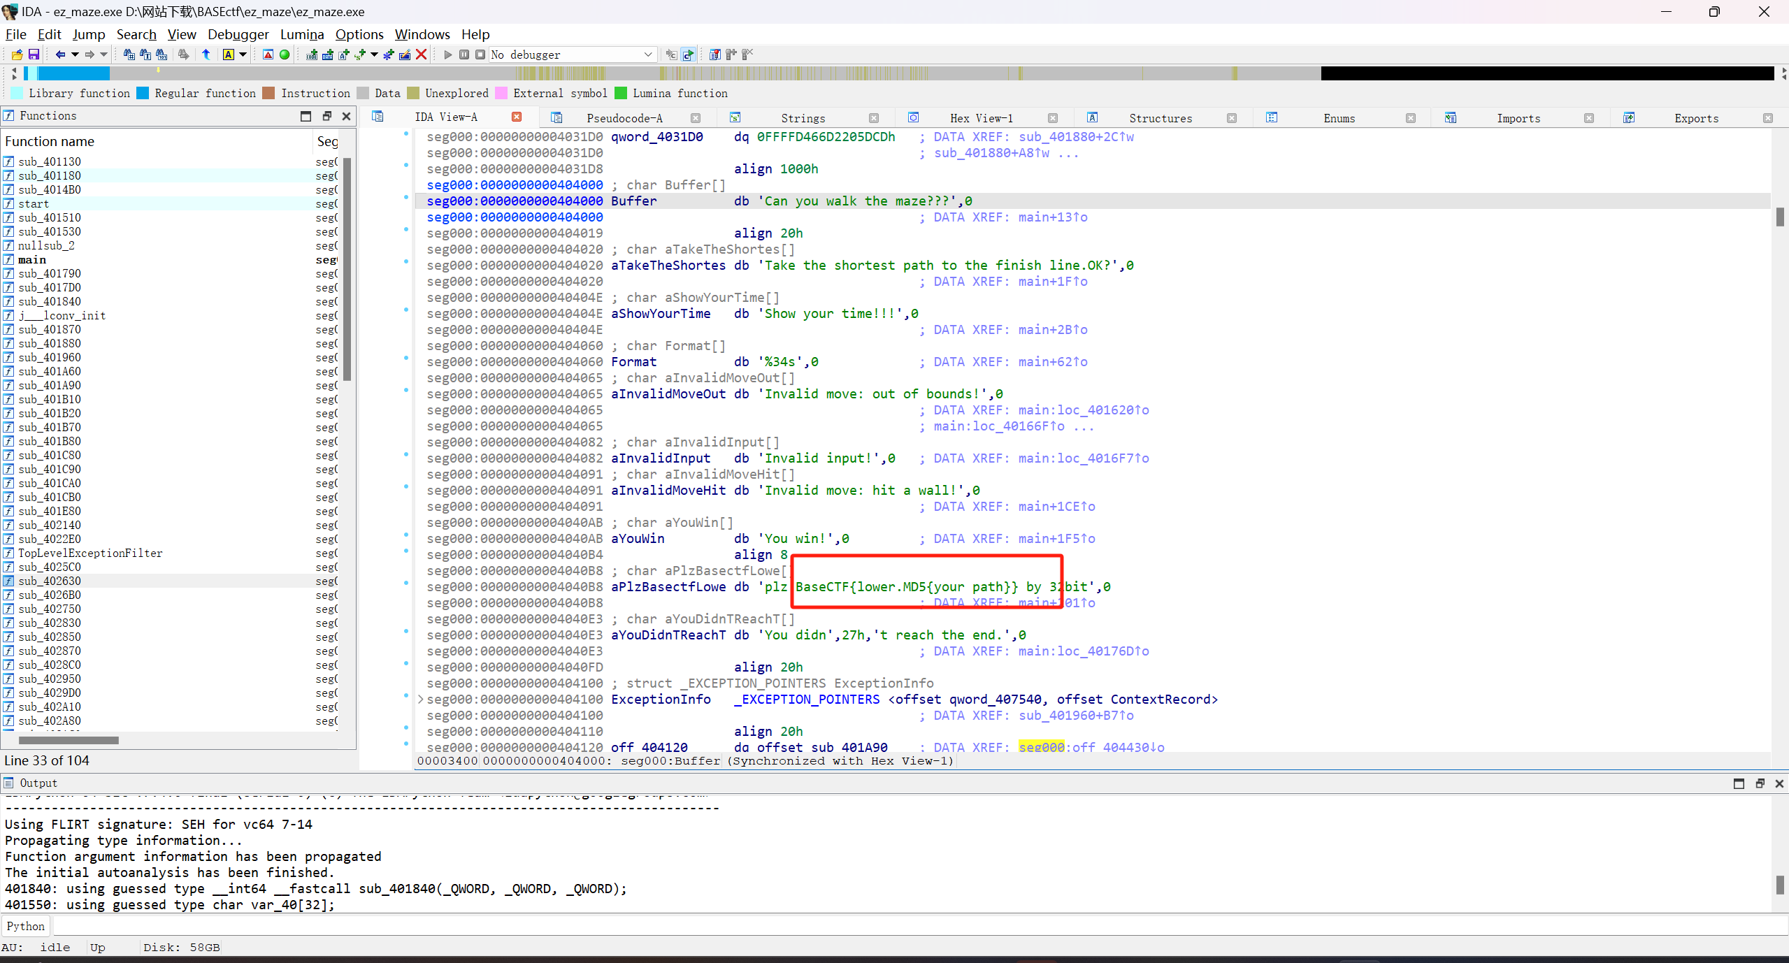Click the yellow A text-style icon
Image resolution: width=1789 pixels, height=963 pixels.
coord(229,55)
